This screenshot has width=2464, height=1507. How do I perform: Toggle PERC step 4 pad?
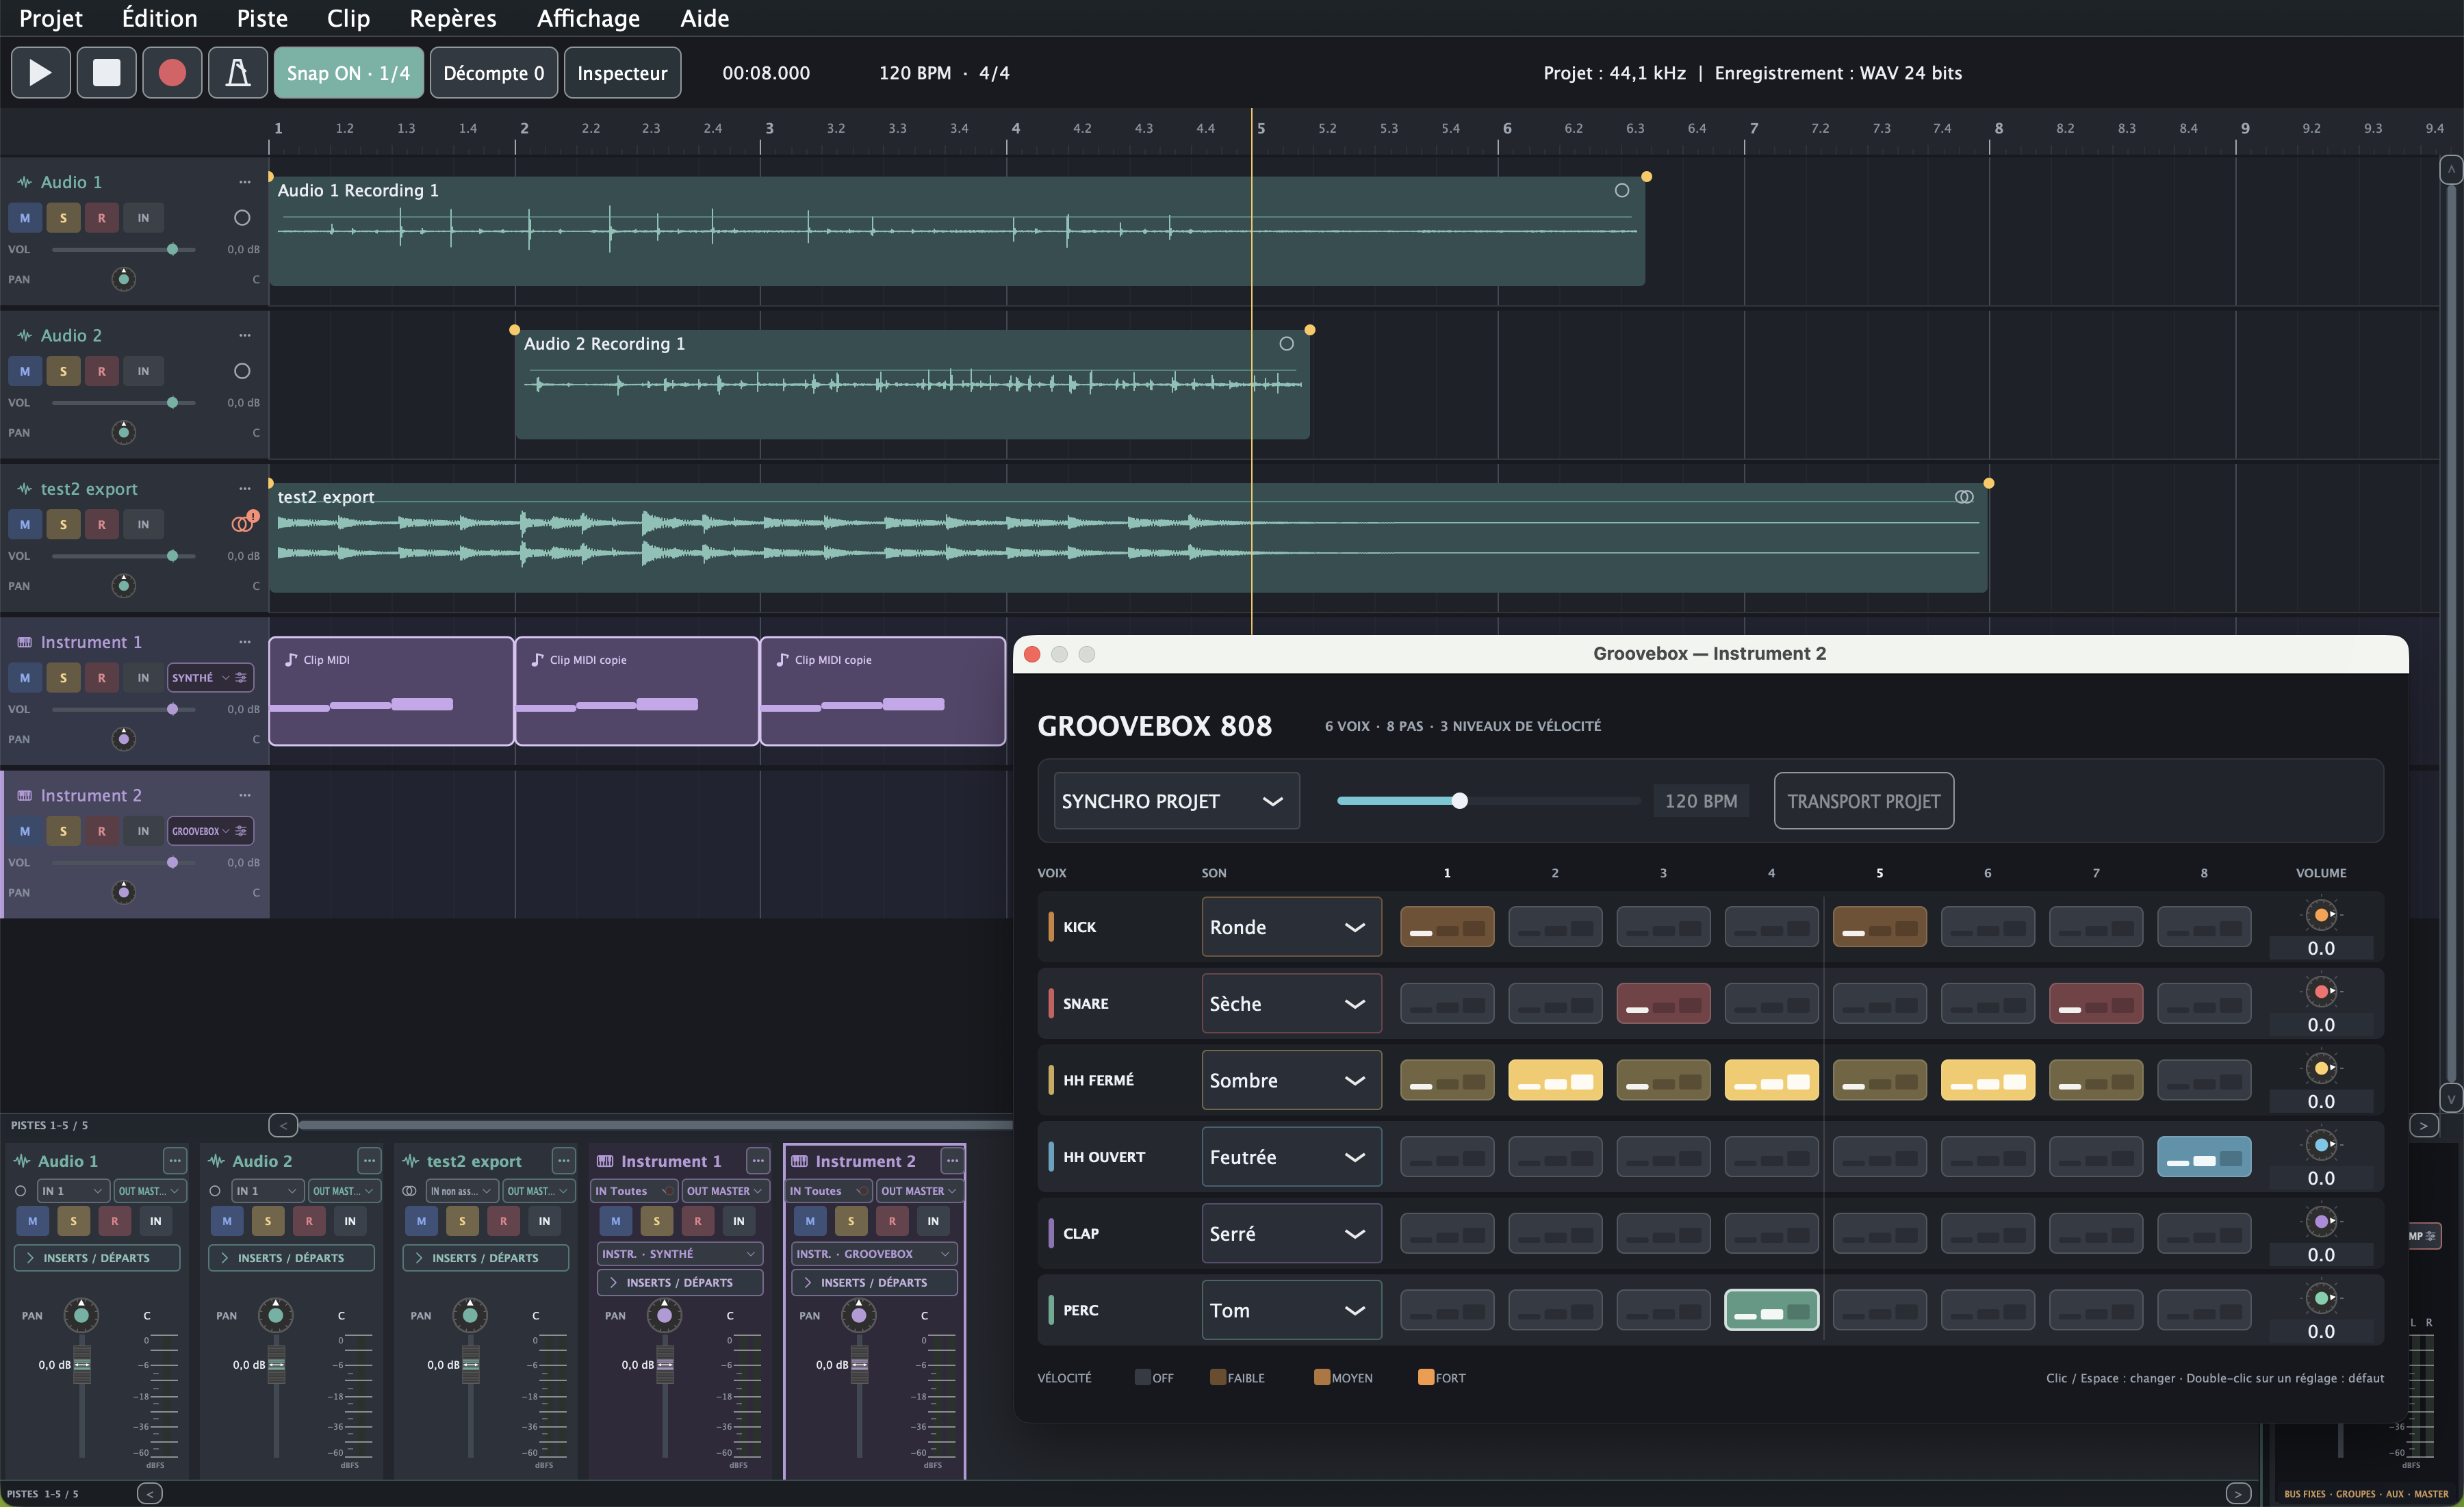[1771, 1310]
